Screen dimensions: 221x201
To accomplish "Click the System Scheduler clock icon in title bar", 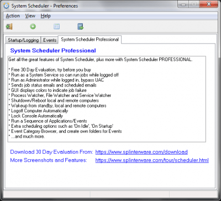I will click(6, 6).
